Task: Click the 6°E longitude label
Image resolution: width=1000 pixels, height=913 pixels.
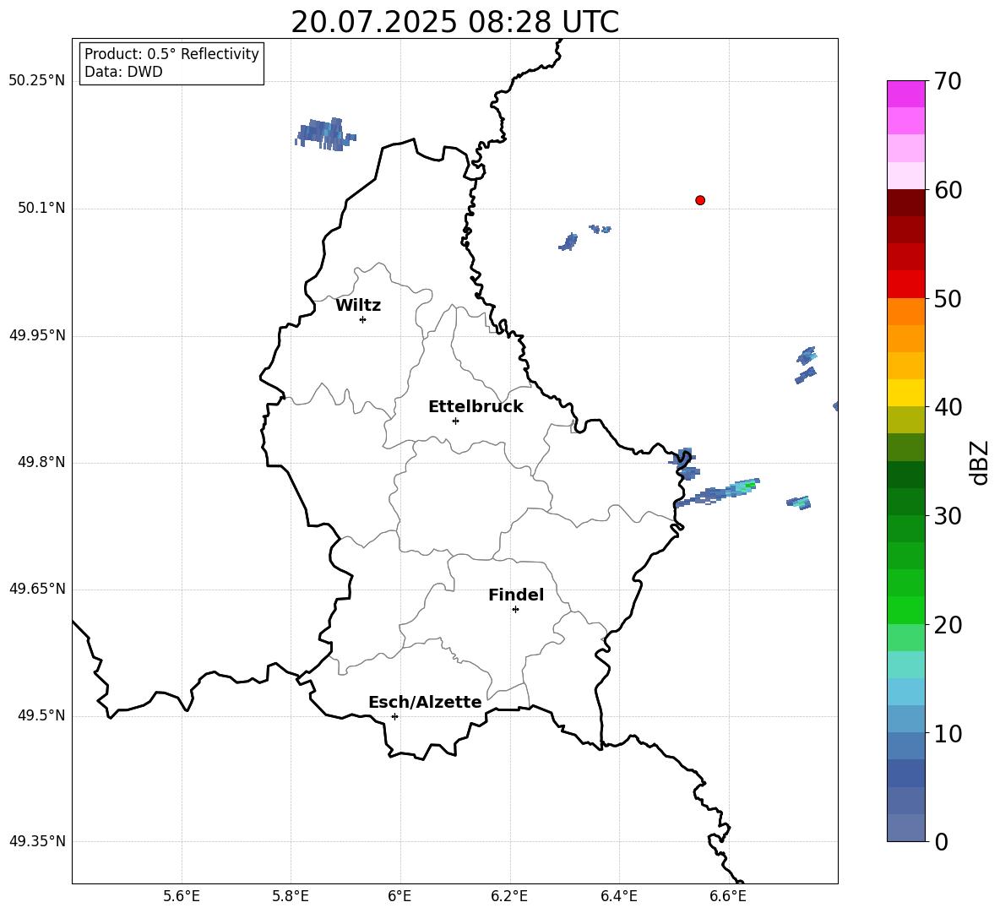Action: (x=399, y=896)
